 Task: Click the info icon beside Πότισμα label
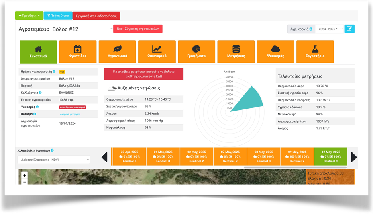[x=35, y=114]
